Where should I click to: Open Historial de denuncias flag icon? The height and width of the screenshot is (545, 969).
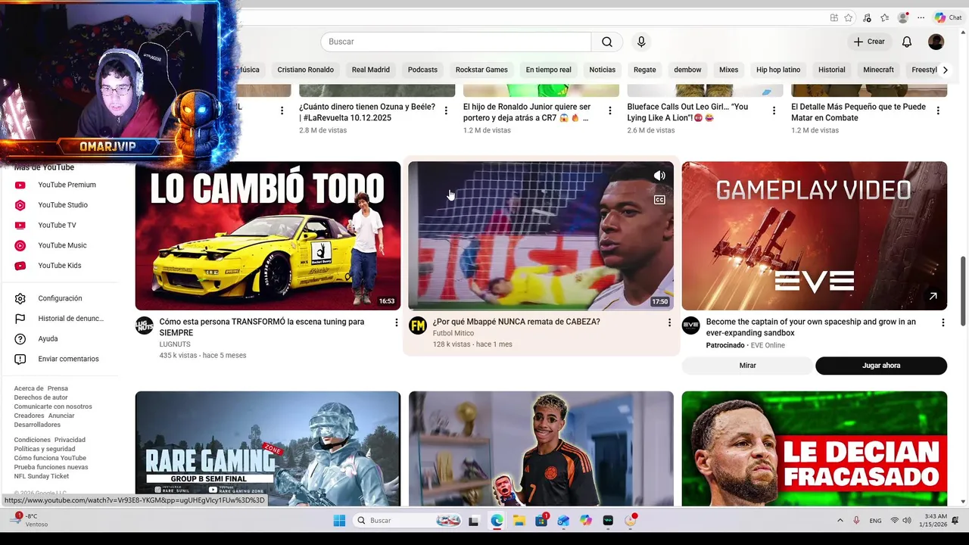pyautogui.click(x=20, y=319)
